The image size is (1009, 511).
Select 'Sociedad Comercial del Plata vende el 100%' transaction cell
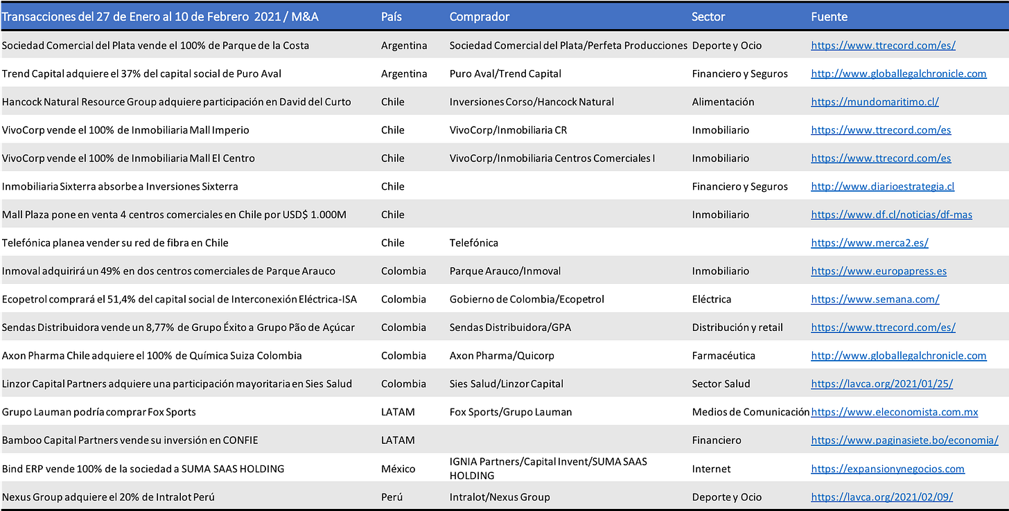pos(156,45)
